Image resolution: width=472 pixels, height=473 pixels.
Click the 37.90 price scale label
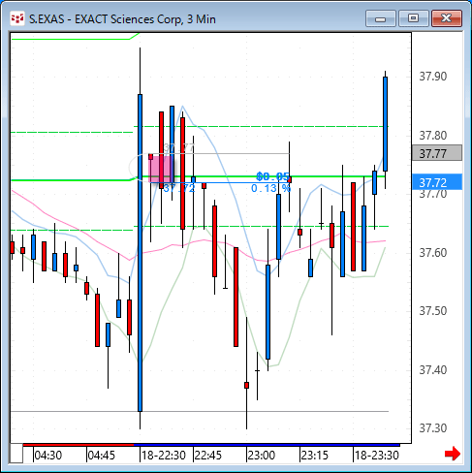tap(433, 77)
